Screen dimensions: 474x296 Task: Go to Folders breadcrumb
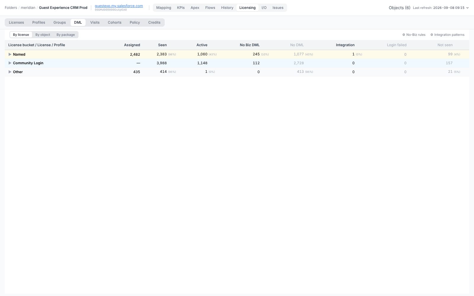click(11, 8)
